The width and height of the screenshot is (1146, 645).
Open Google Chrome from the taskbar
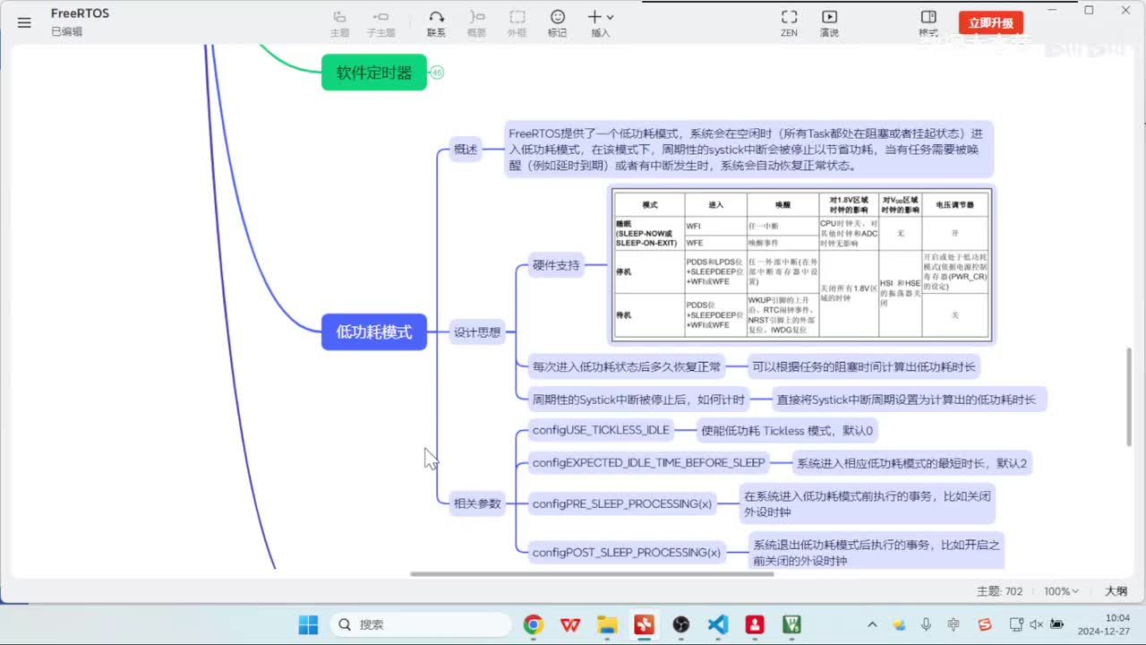click(534, 624)
